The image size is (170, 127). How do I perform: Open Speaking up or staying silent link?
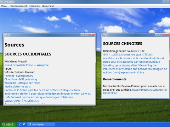pos(135,69)
